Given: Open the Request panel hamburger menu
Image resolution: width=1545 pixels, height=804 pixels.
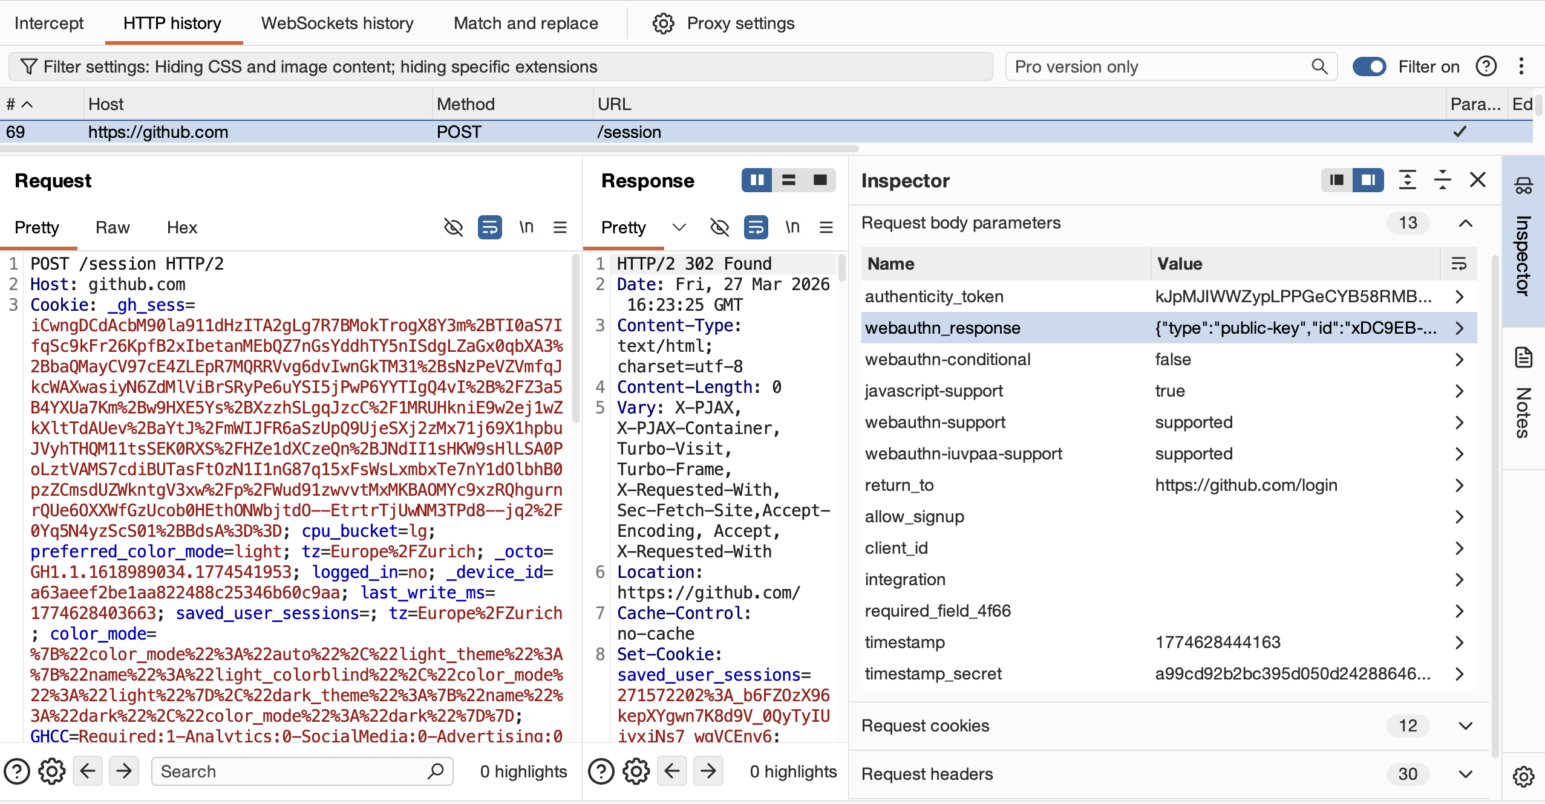Looking at the screenshot, I should [x=560, y=227].
